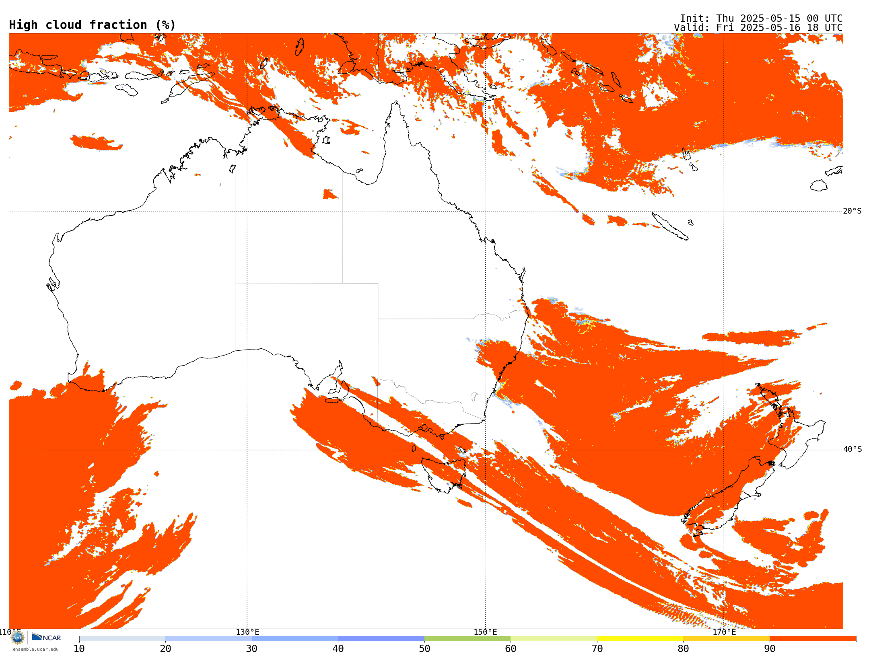Pick the 50-60 green colorbar segment
Image resolution: width=869 pixels, height=654 pixels.
click(467, 639)
